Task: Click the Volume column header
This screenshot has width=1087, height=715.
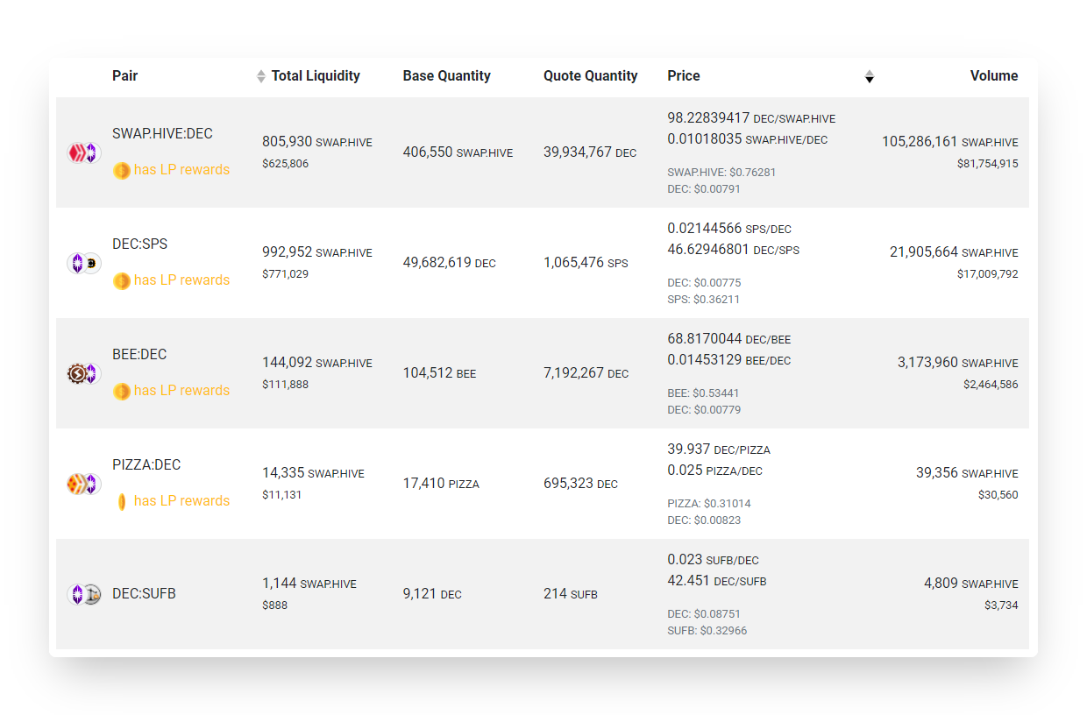Action: tap(994, 75)
